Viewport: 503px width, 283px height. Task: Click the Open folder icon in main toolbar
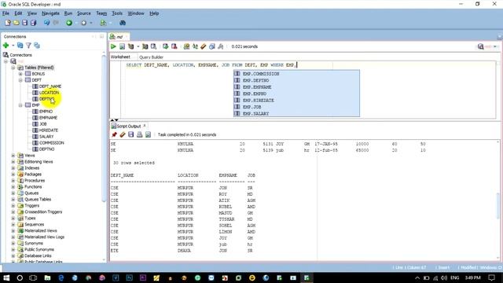[x=16, y=23]
